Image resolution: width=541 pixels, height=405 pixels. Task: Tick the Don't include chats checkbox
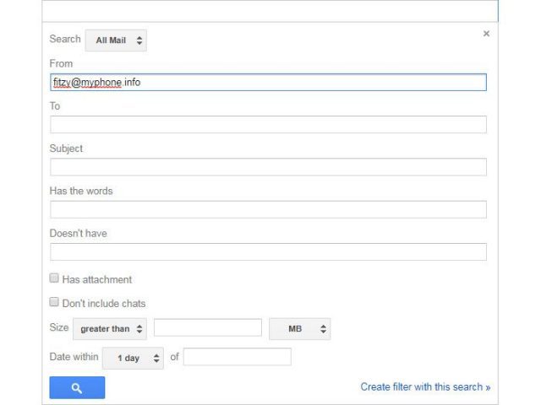click(54, 302)
